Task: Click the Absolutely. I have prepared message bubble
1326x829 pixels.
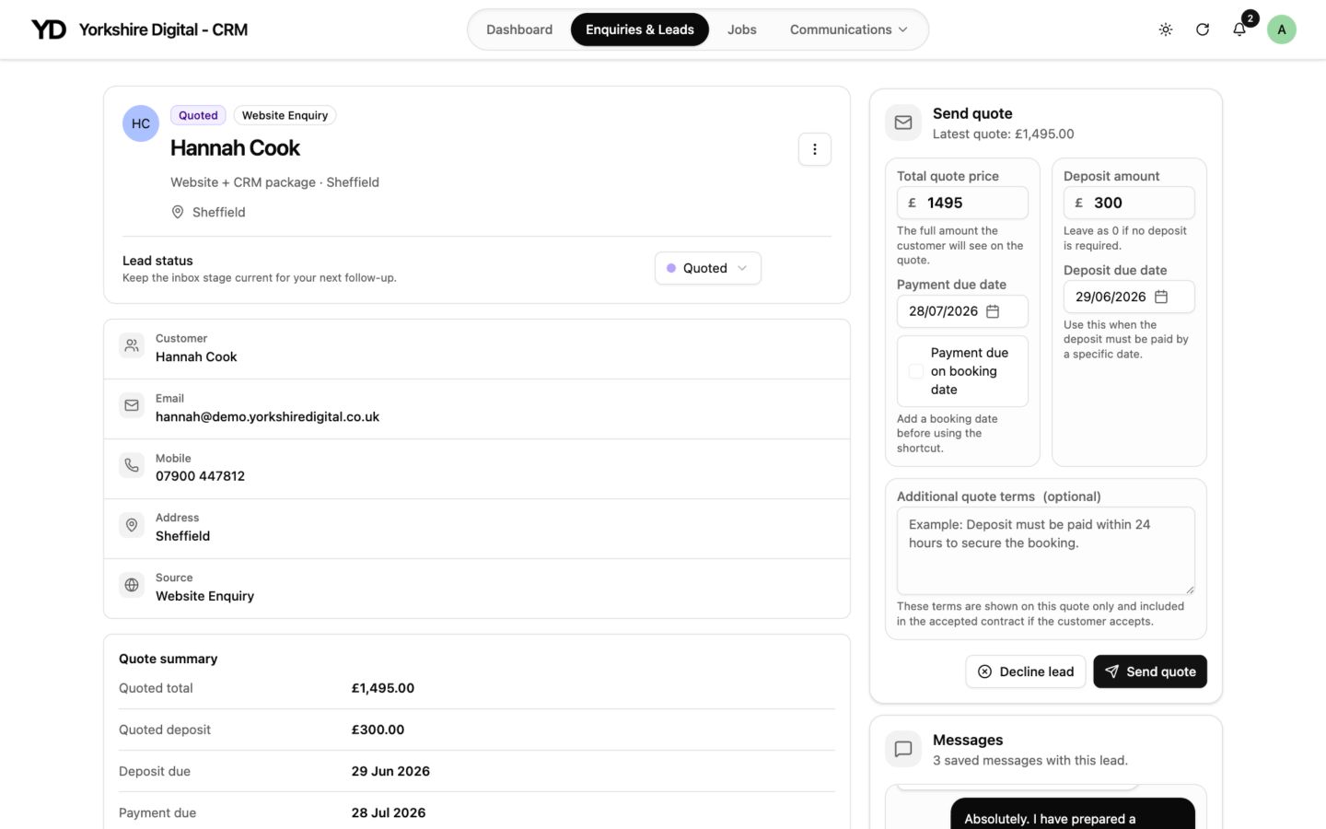Action: pos(1073,814)
